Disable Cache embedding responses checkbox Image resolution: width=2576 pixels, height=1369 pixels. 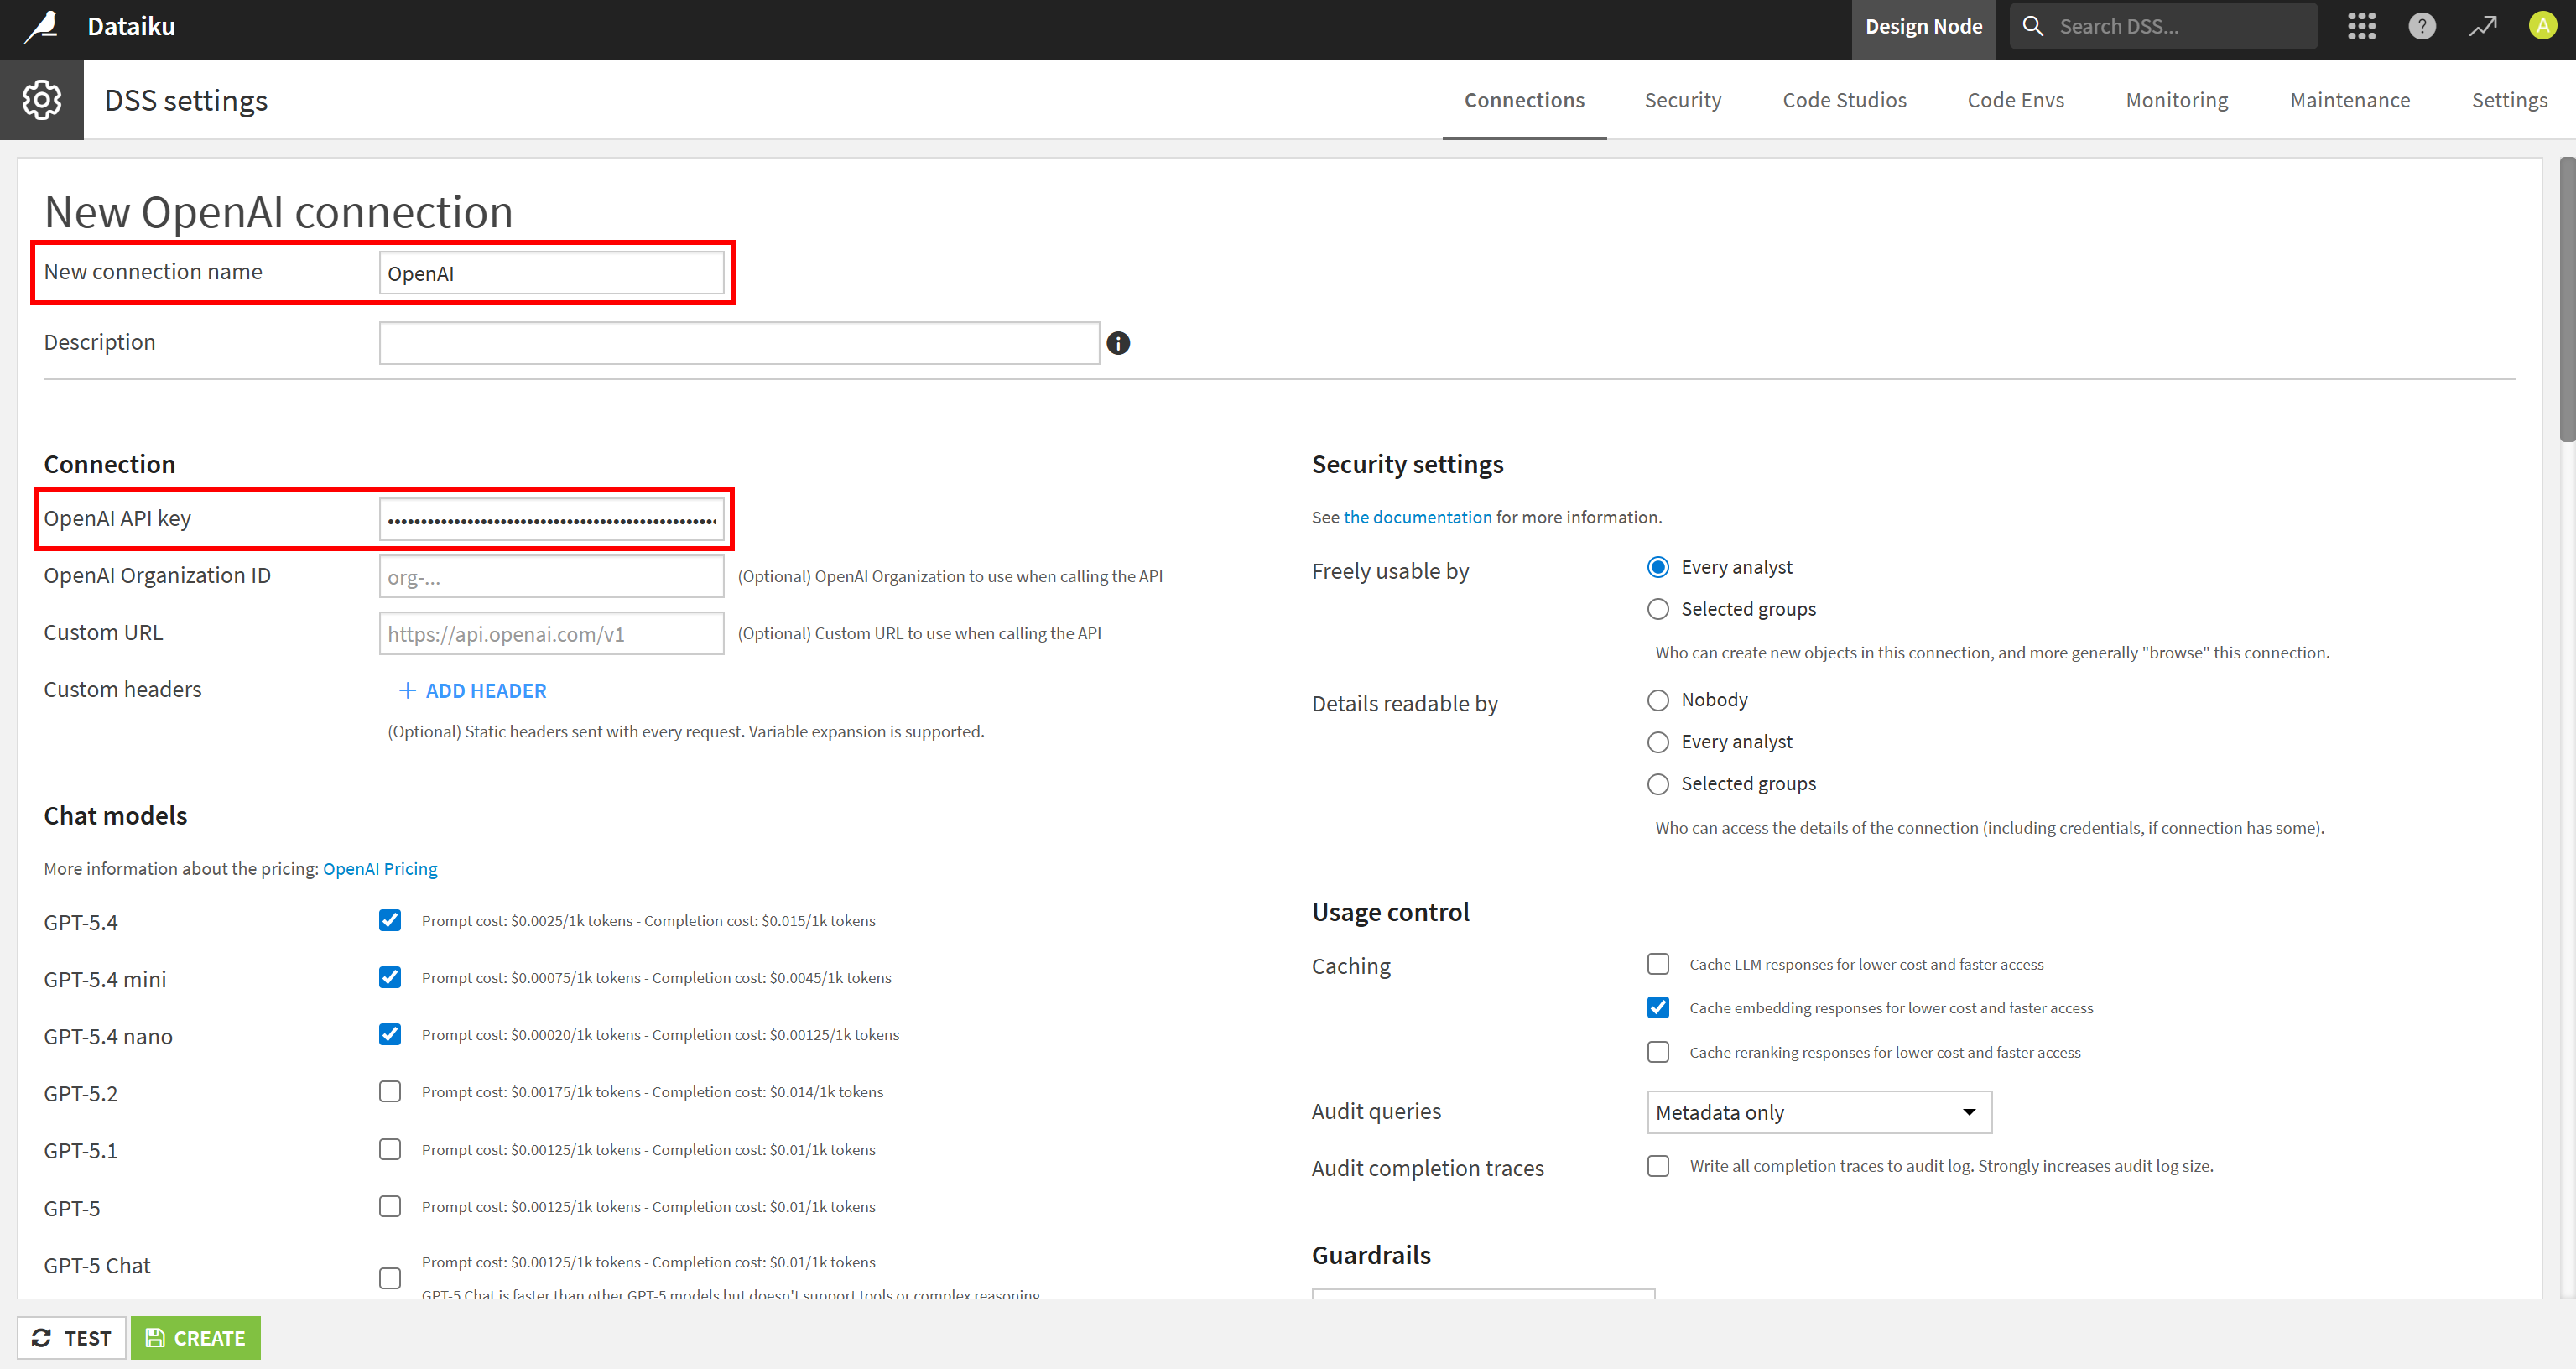[x=1658, y=1008]
